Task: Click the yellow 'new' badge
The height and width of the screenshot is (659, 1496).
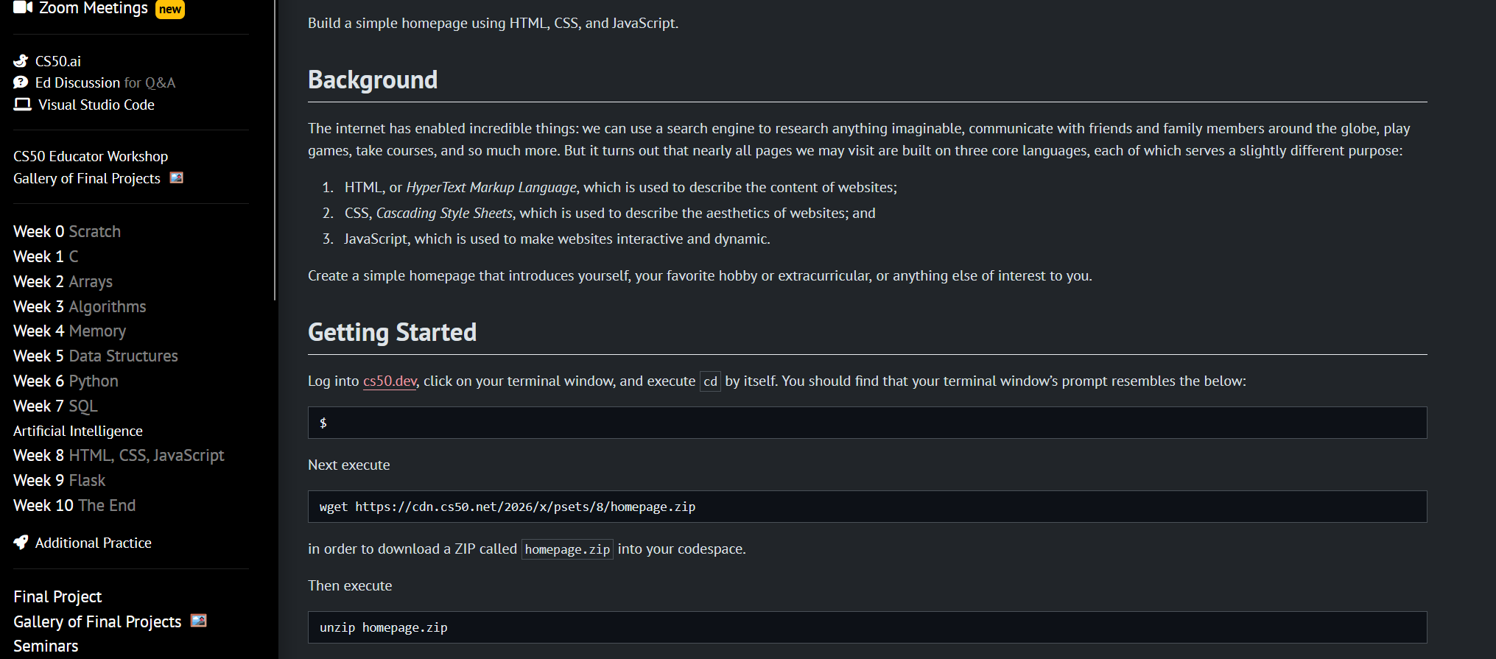Action: point(170,9)
